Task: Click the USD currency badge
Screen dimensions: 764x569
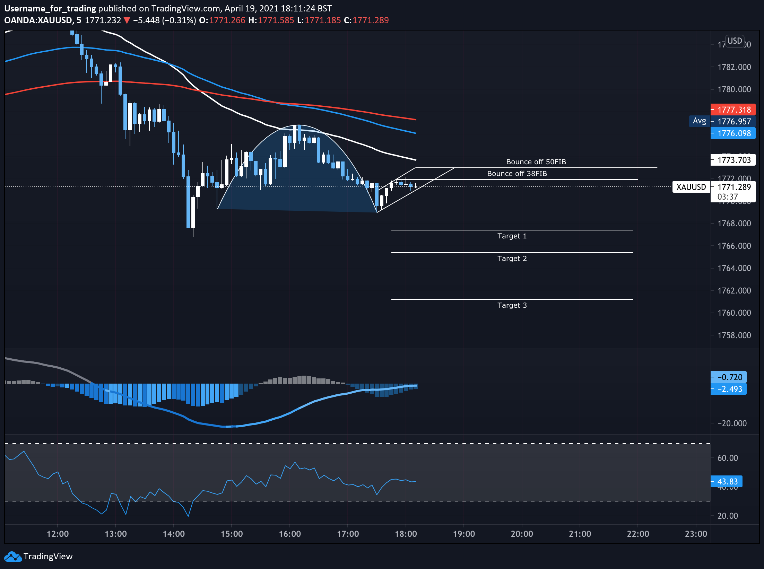Action: pos(735,41)
